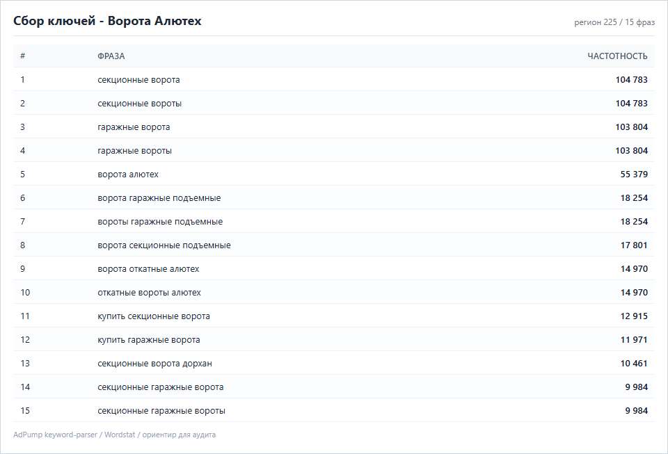Click the '#' column header
The width and height of the screenshot is (668, 454).
[22, 56]
